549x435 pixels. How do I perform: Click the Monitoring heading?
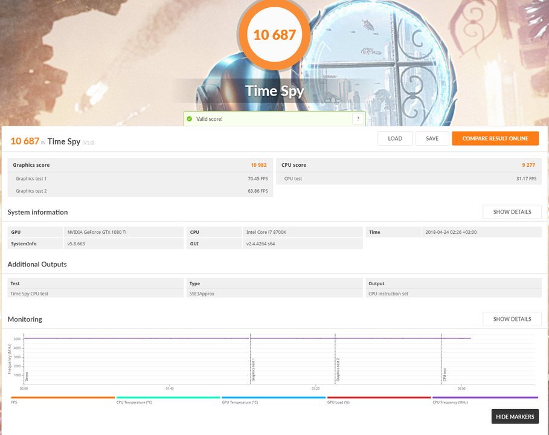25,320
